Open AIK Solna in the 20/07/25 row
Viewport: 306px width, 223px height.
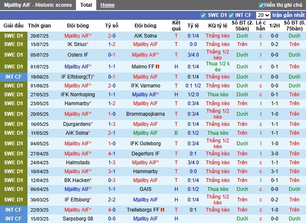tap(145, 36)
